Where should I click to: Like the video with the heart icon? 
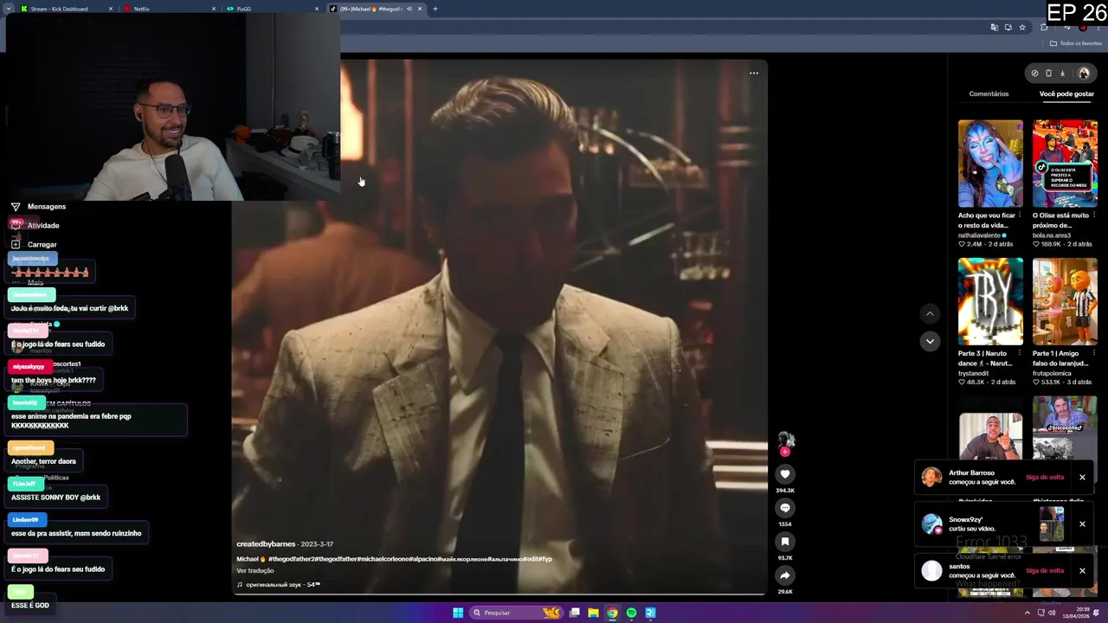pos(785,474)
